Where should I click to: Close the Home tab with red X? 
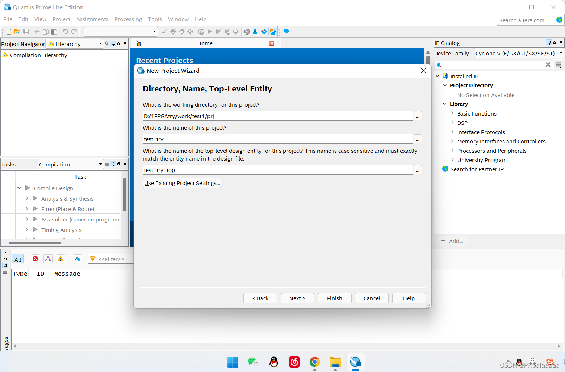pyautogui.click(x=272, y=43)
